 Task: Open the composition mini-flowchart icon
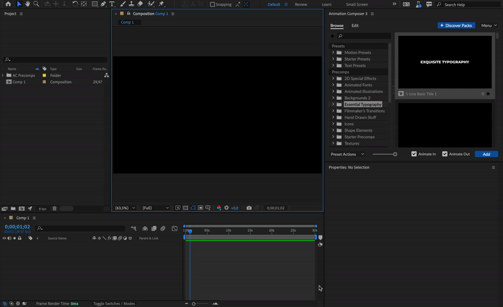click(x=133, y=229)
